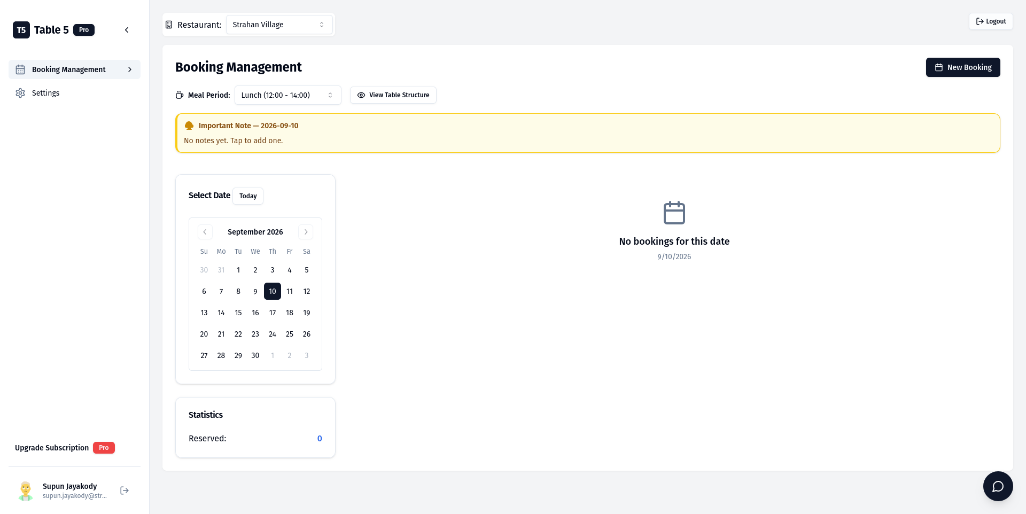Choose September 12 on the calendar
Screen dimensions: 1026x514
pos(307,291)
